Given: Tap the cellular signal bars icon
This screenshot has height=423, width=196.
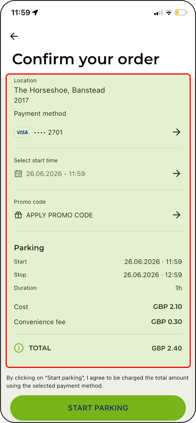Looking at the screenshot, I should pyautogui.click(x=158, y=13).
